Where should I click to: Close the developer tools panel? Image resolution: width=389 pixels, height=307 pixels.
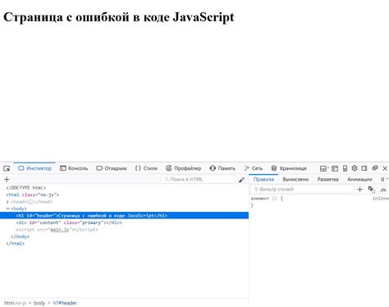[385, 168]
